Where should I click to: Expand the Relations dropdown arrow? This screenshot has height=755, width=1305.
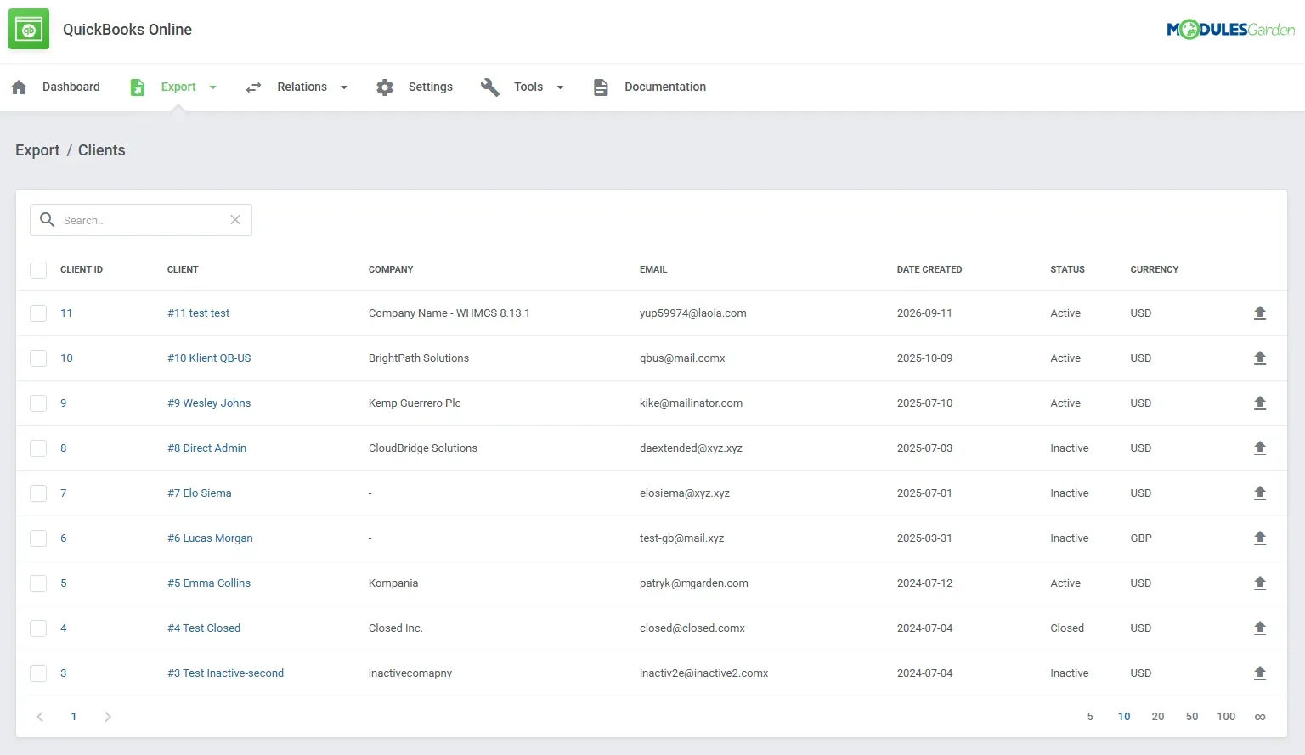(x=344, y=87)
